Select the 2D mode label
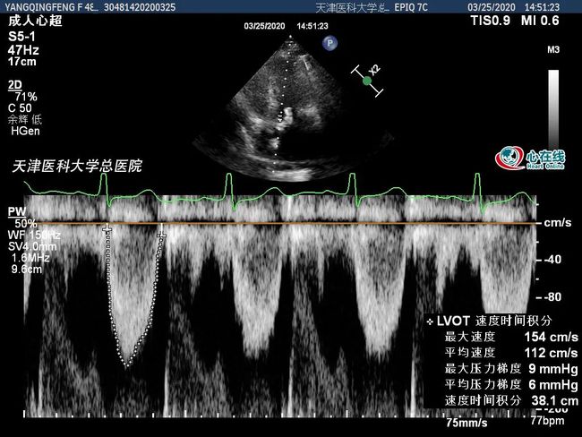The height and width of the screenshot is (437, 582). [x=15, y=85]
